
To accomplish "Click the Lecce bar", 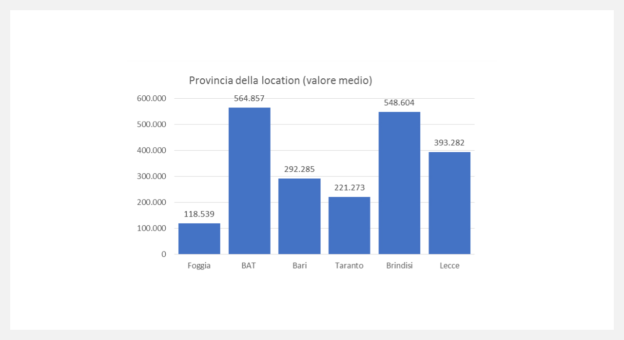I will coord(449,203).
